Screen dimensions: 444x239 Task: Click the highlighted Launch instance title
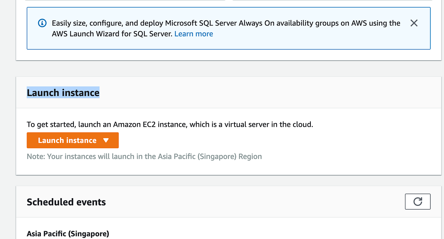[x=63, y=93]
